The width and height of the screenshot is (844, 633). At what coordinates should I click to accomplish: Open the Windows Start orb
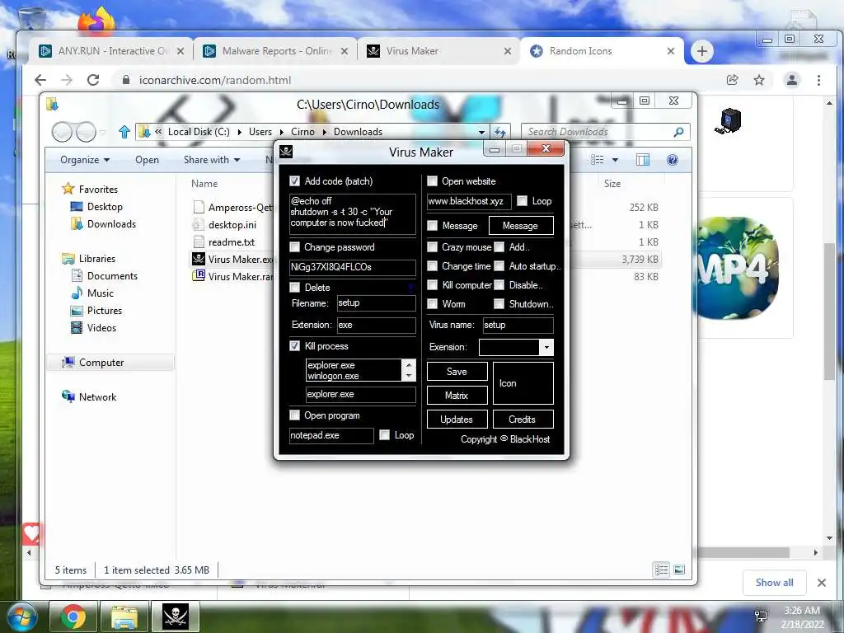21,617
